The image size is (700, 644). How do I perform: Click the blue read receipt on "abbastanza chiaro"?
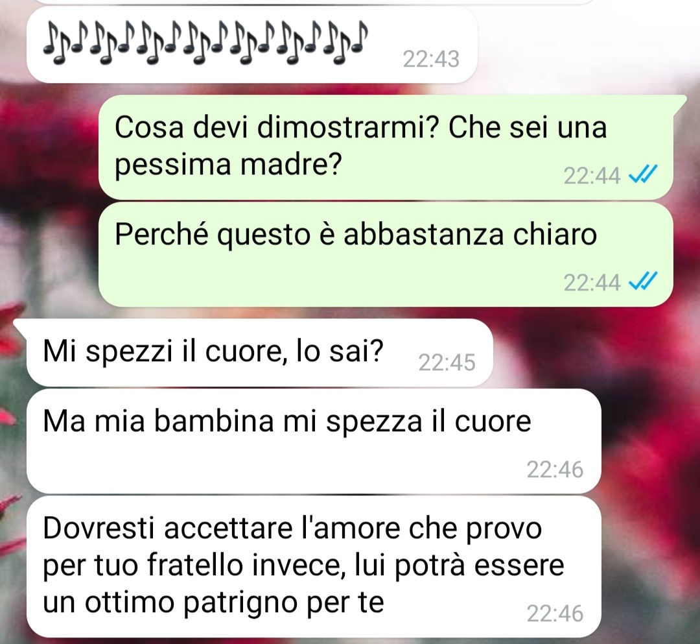643,281
